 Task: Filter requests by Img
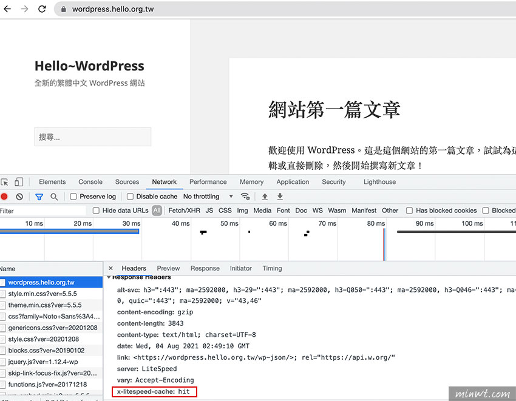(243, 211)
